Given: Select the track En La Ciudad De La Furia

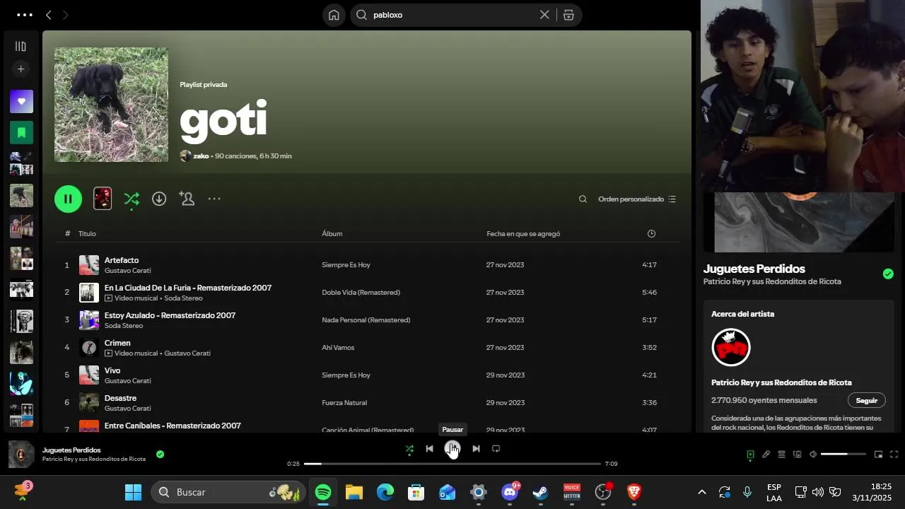Looking at the screenshot, I should [x=188, y=288].
